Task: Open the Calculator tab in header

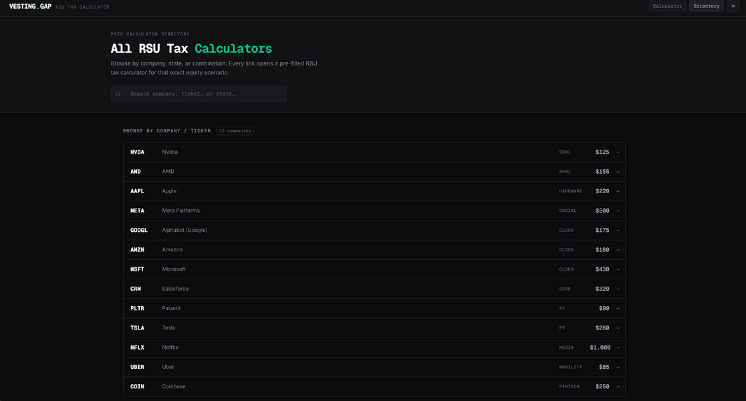Action: pos(667,6)
